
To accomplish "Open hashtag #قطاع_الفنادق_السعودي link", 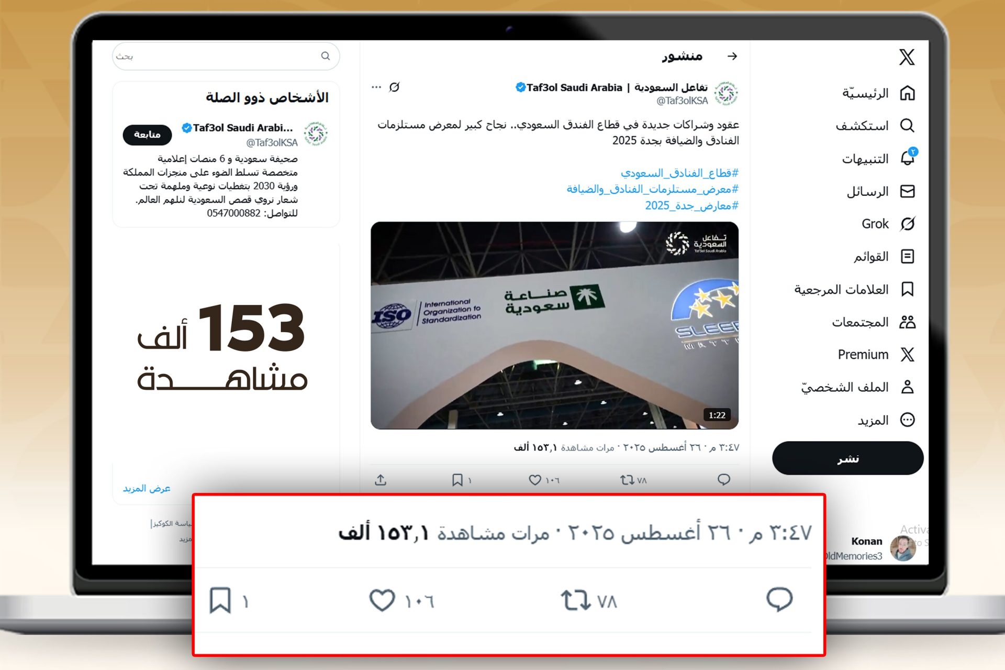I will pyautogui.click(x=679, y=173).
